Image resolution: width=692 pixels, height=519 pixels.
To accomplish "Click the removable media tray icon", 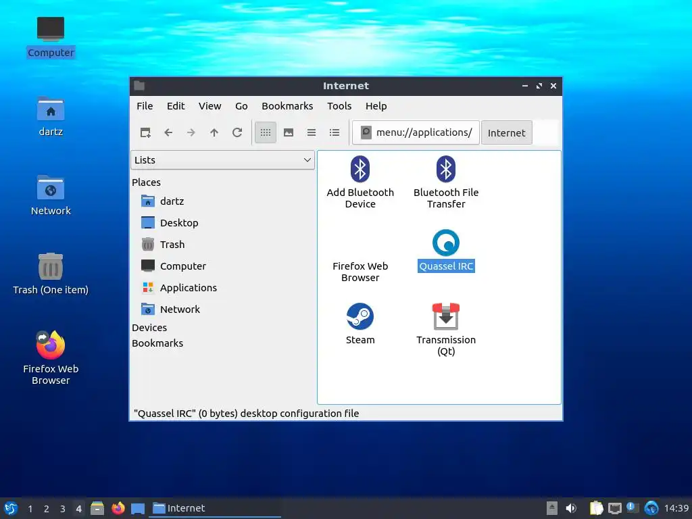I will (x=551, y=508).
